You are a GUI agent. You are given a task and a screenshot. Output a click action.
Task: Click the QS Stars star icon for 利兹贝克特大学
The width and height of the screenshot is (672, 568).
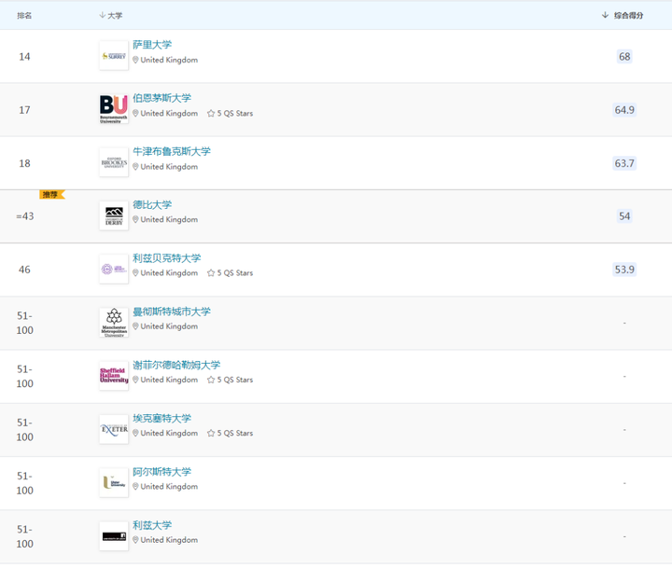(211, 273)
